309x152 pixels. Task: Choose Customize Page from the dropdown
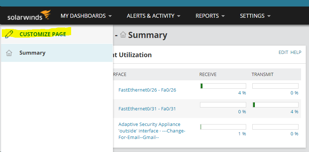43,34
